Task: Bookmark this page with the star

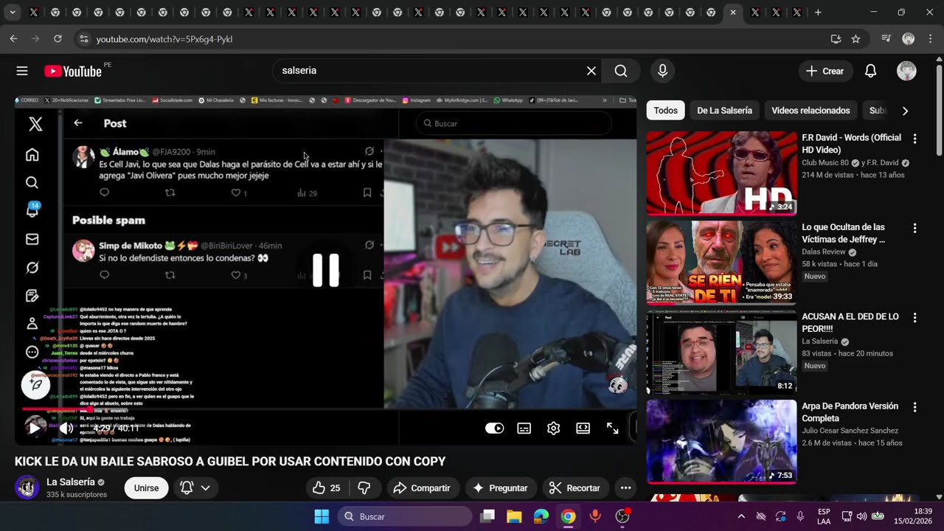Action: pos(855,39)
